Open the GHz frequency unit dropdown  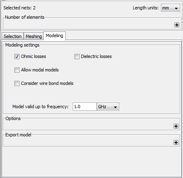pyautogui.click(x=108, y=107)
